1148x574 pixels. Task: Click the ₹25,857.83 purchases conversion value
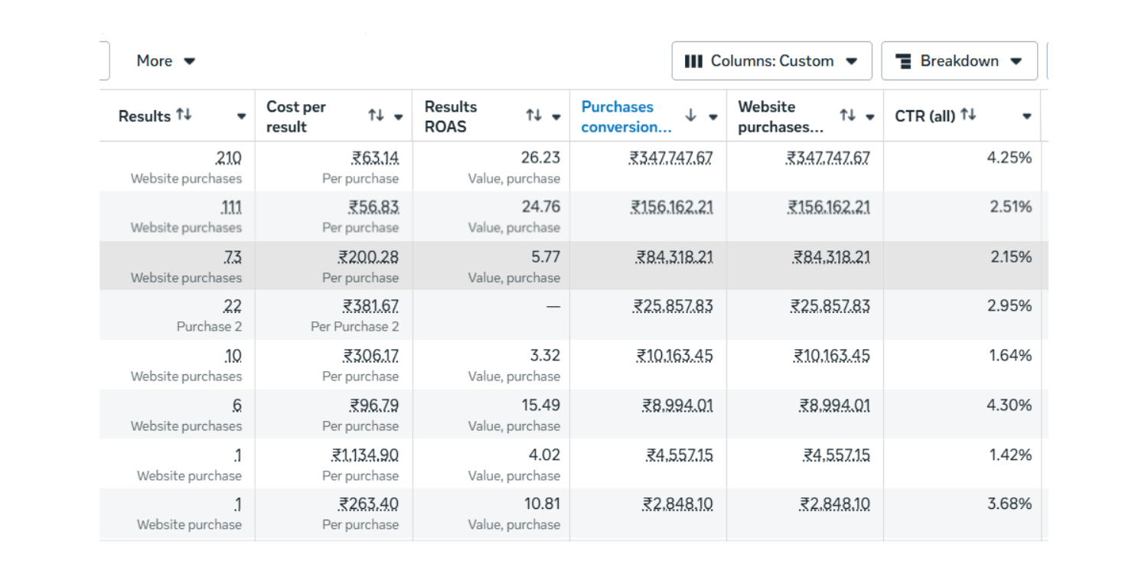[x=673, y=306]
